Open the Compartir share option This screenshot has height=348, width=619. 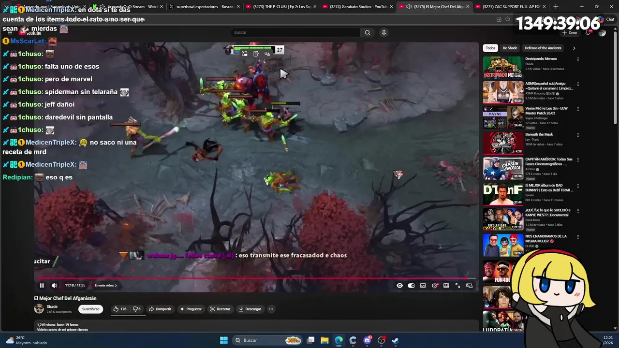(160, 309)
